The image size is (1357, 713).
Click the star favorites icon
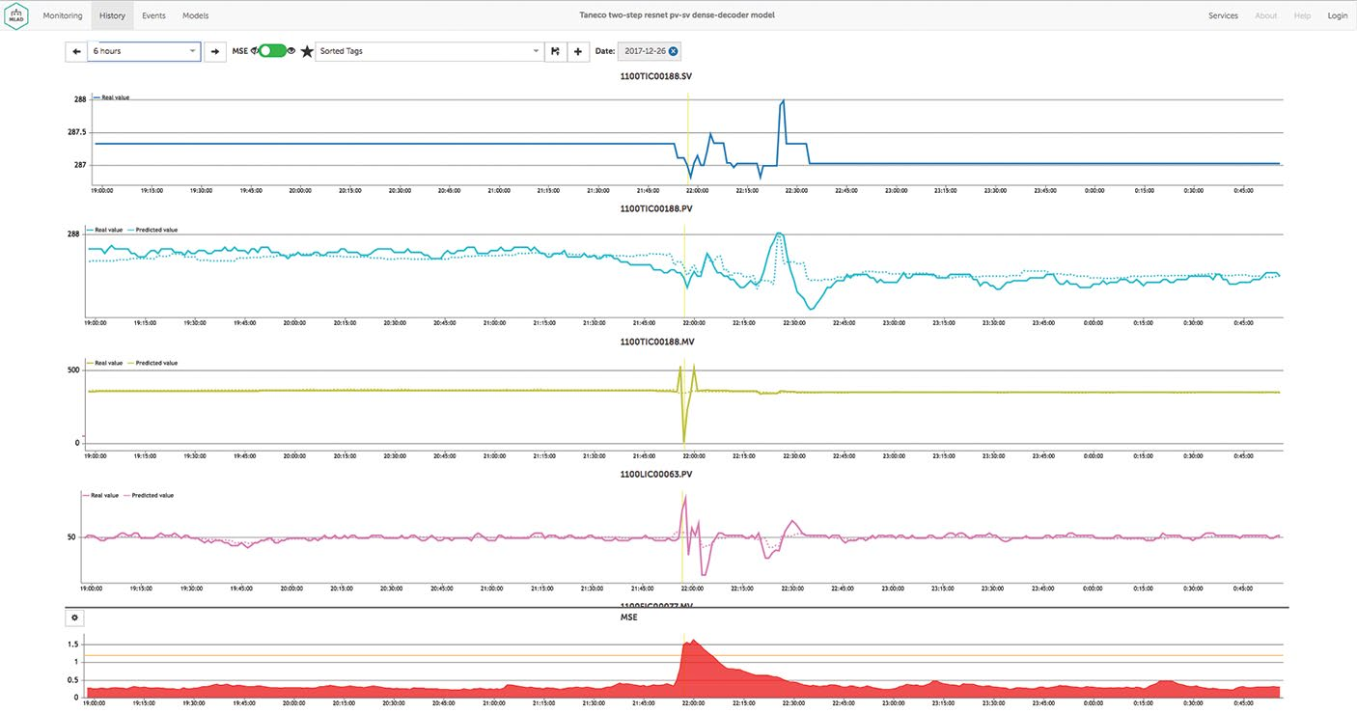click(307, 51)
